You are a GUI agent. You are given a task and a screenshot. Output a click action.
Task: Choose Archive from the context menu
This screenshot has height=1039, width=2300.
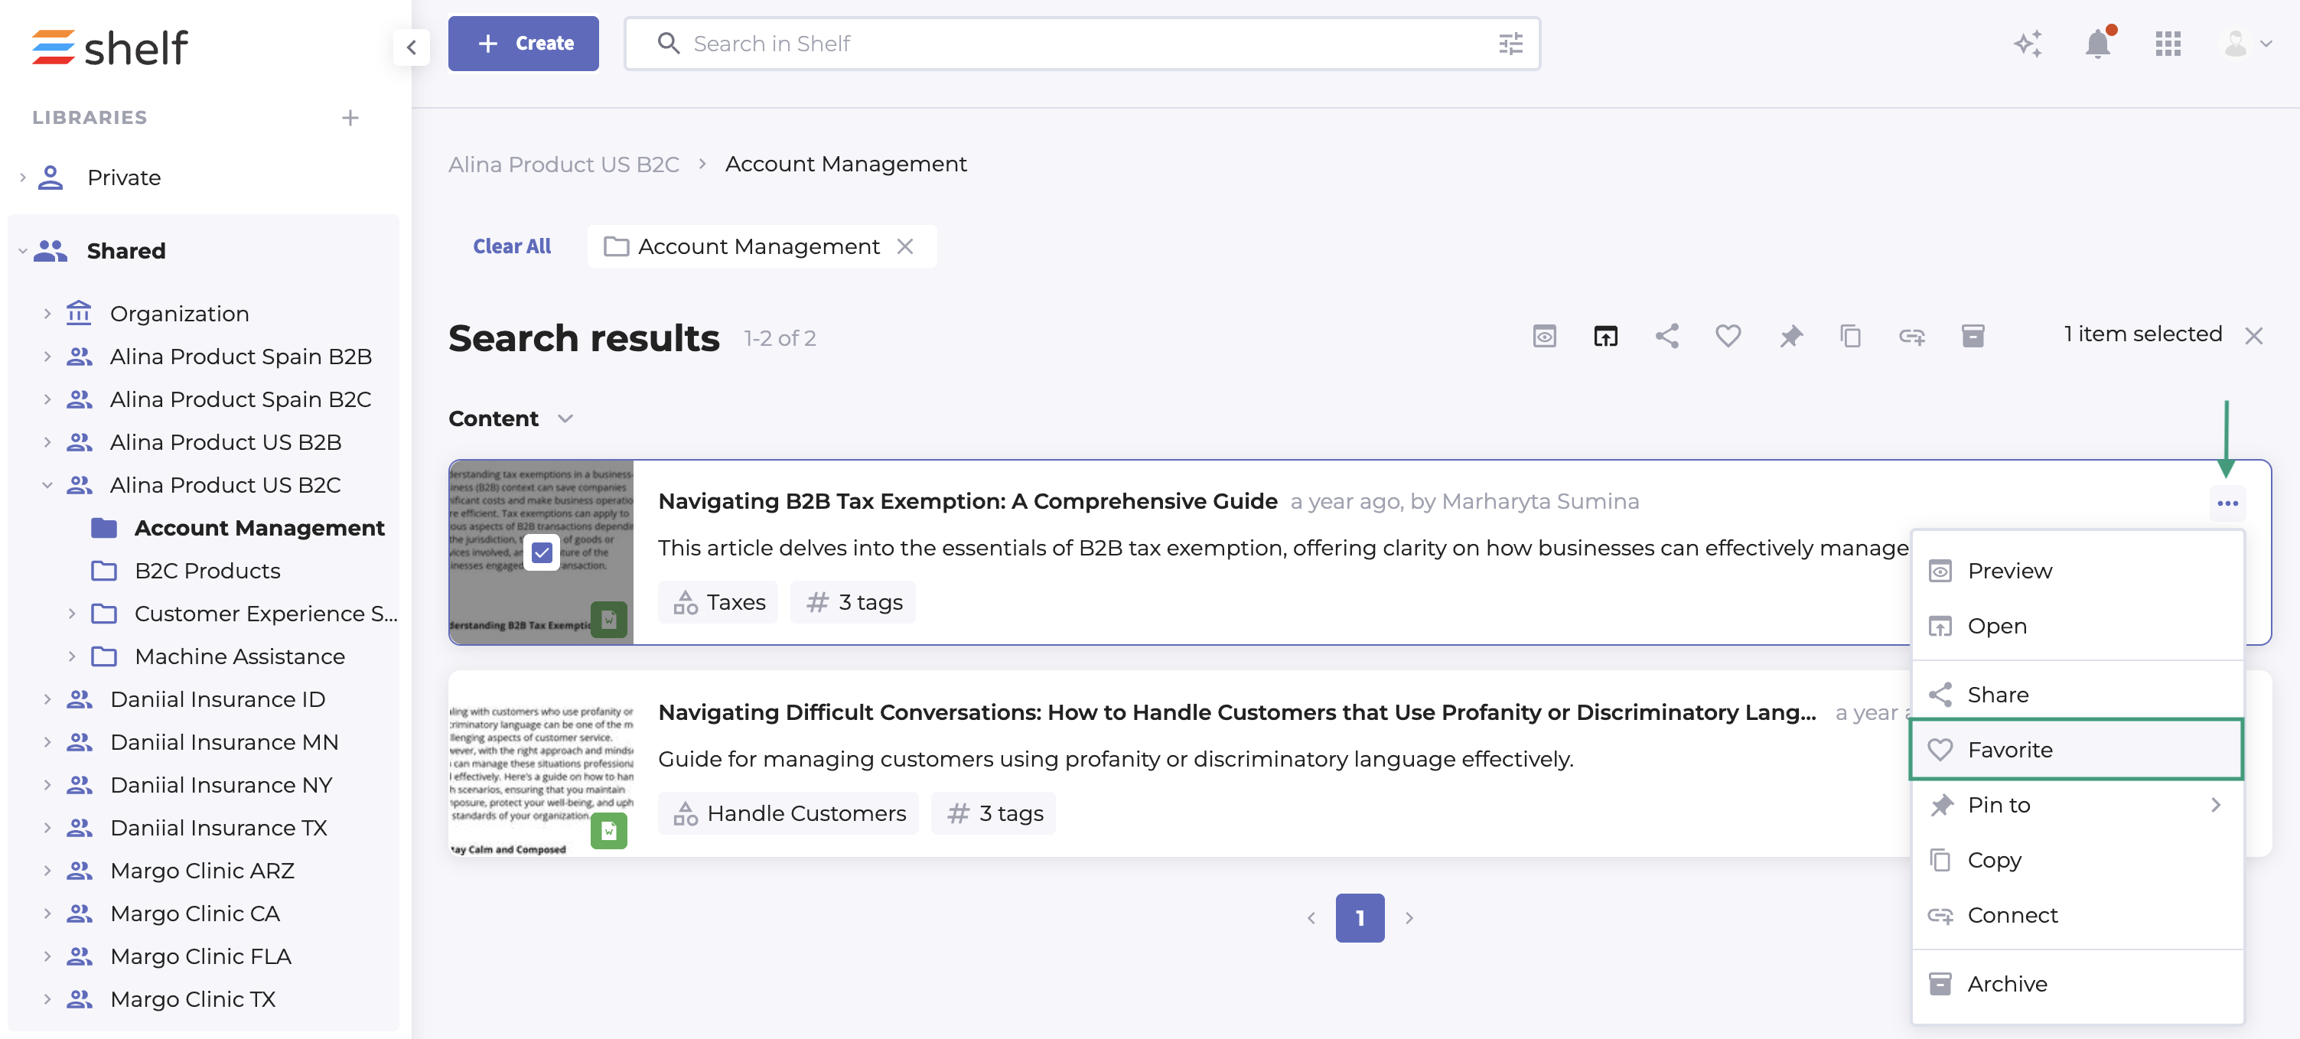(x=2006, y=984)
